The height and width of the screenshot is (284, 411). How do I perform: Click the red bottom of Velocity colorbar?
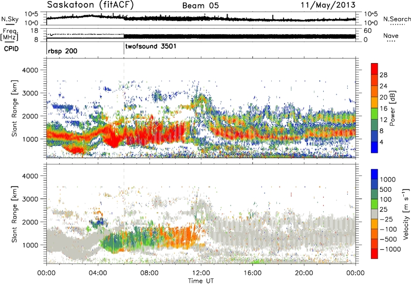375,254
